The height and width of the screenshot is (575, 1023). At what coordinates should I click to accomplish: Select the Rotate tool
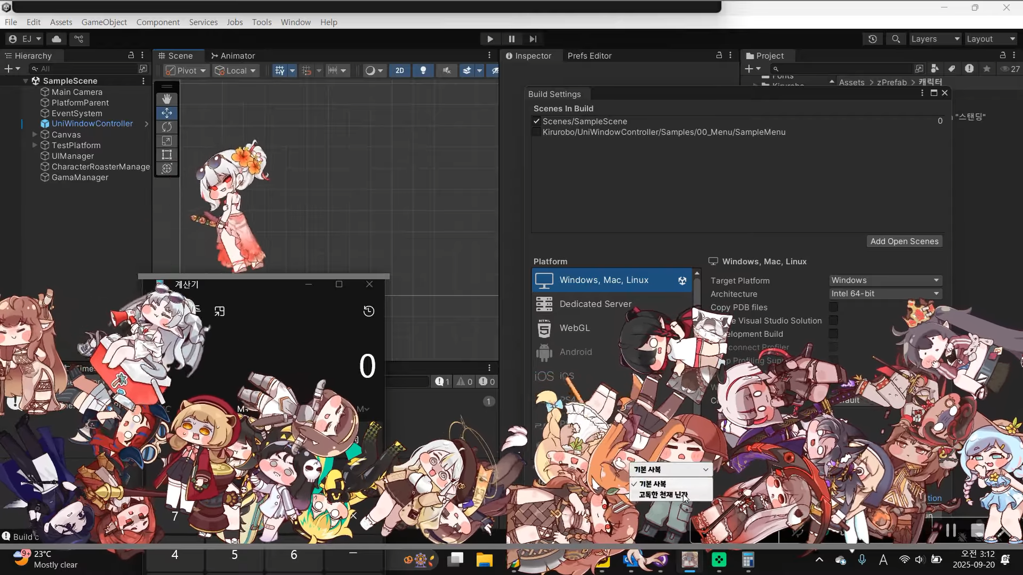pos(167,127)
